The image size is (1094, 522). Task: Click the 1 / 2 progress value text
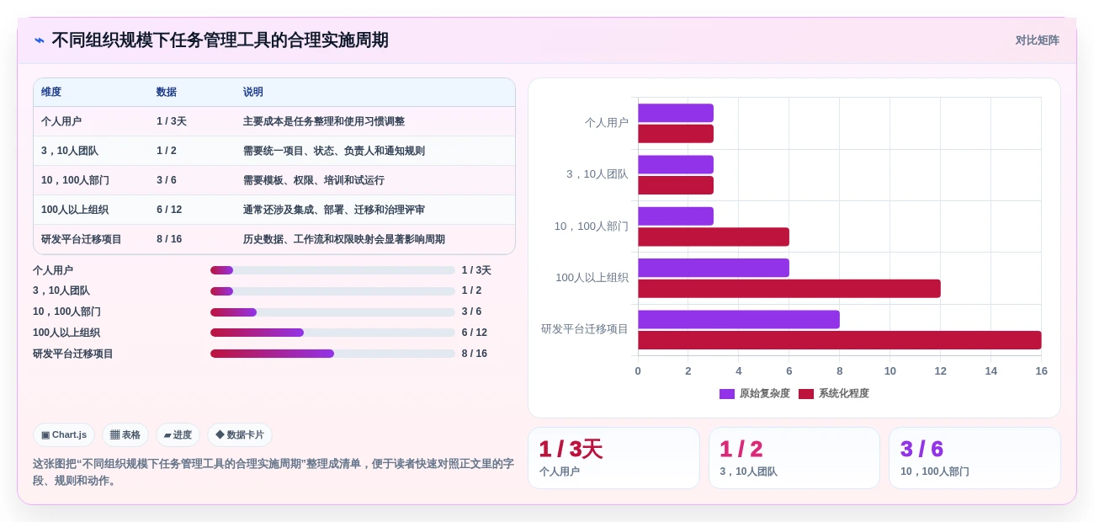(x=472, y=291)
